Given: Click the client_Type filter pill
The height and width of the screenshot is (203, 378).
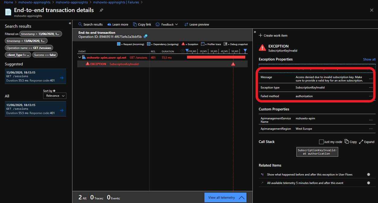Looking at the screenshot, I should (x=18, y=55).
